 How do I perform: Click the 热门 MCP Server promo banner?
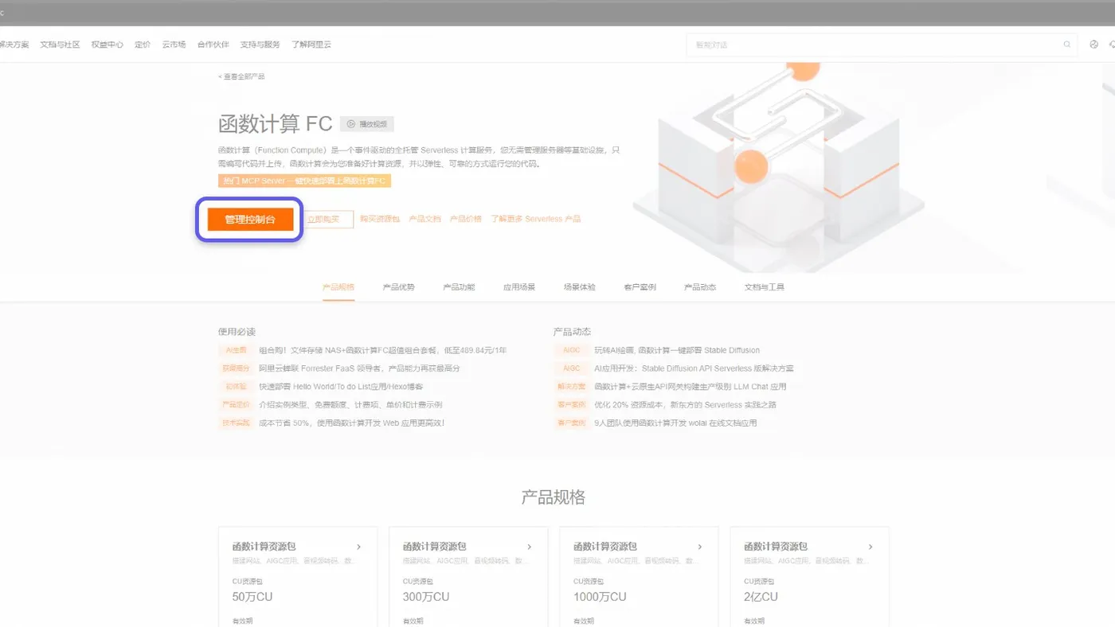pyautogui.click(x=304, y=181)
